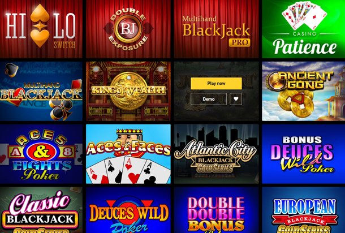Click the round BJ logo emblem
The width and height of the screenshot is (345, 233).
point(128,29)
